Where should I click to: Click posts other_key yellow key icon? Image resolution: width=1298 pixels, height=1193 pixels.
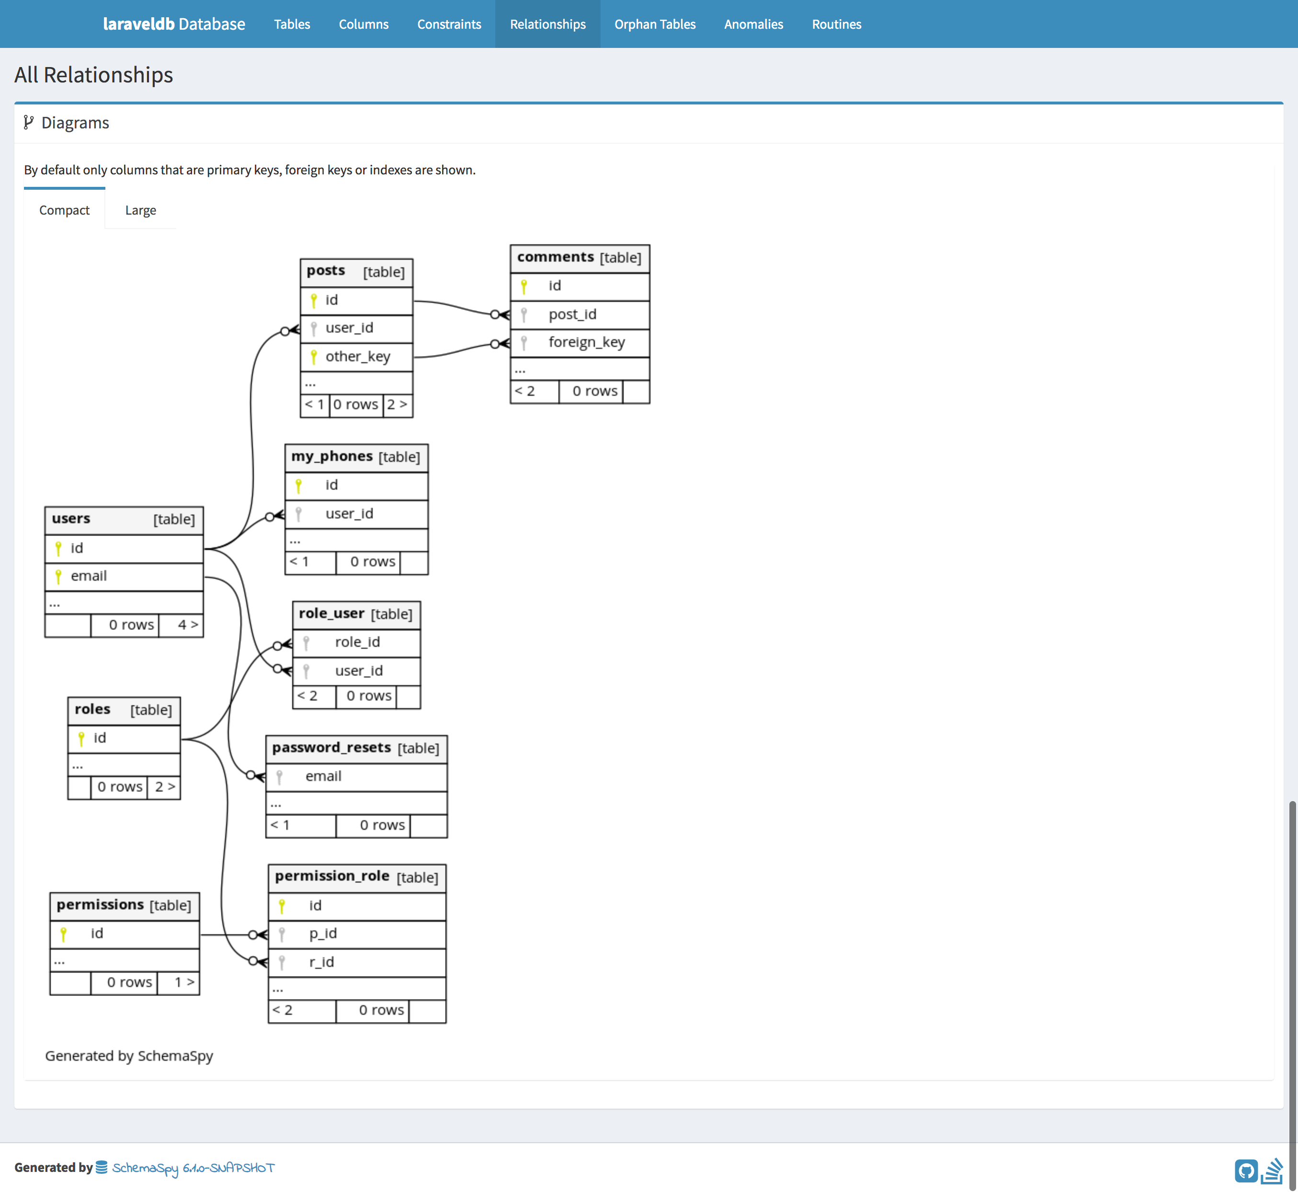314,356
